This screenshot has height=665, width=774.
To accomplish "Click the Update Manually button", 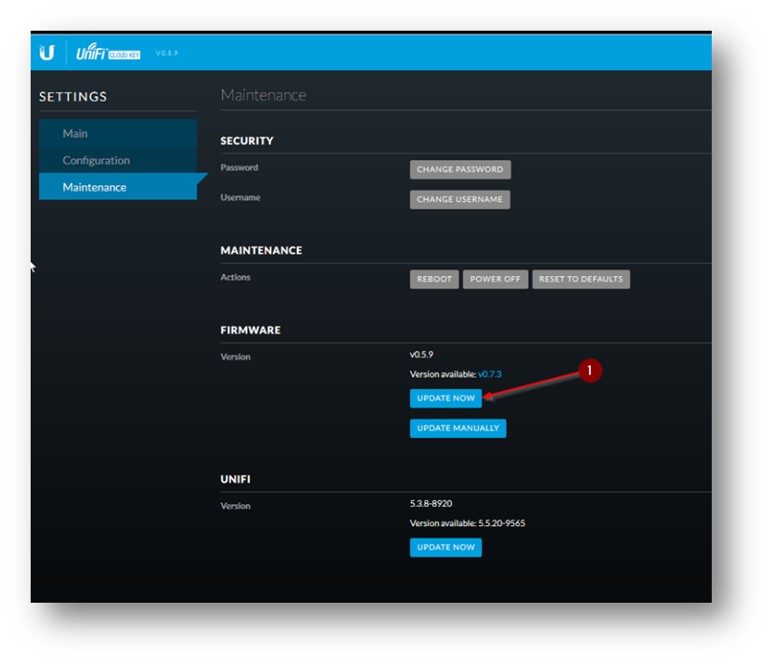I will 458,428.
